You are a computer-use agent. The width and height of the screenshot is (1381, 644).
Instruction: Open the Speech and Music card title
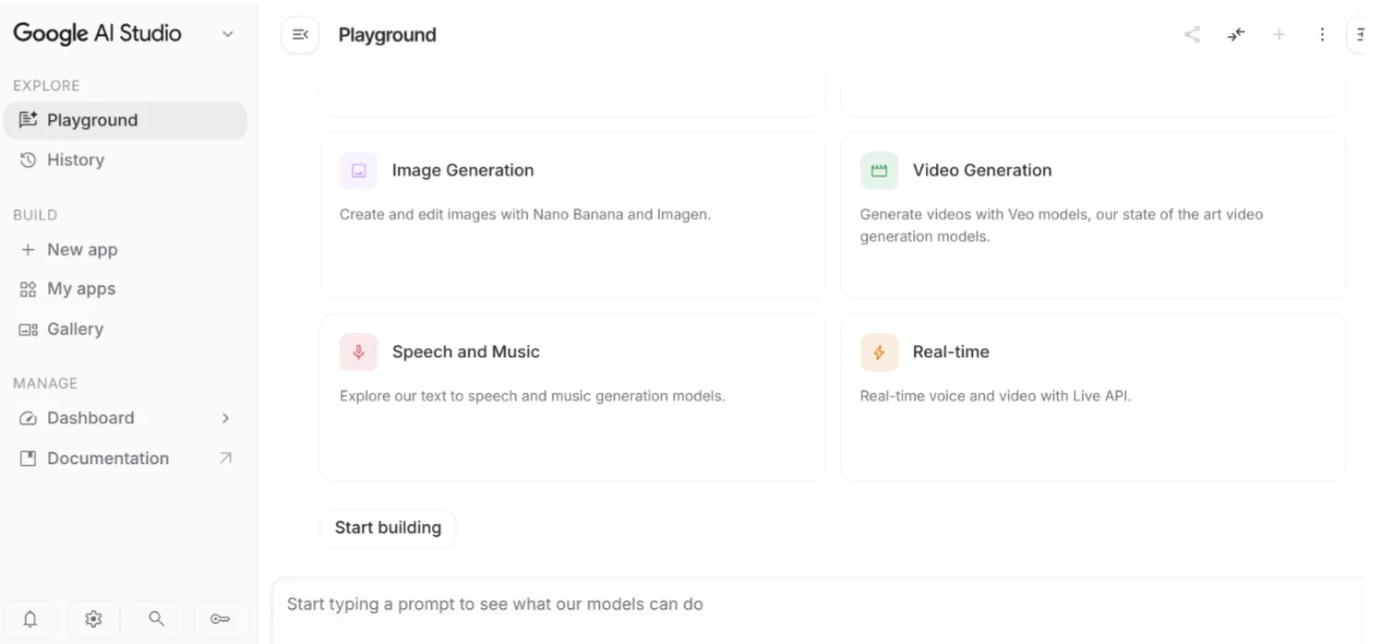[465, 352]
